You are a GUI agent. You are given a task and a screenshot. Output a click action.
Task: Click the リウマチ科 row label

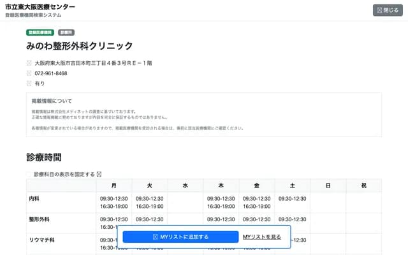(41, 240)
